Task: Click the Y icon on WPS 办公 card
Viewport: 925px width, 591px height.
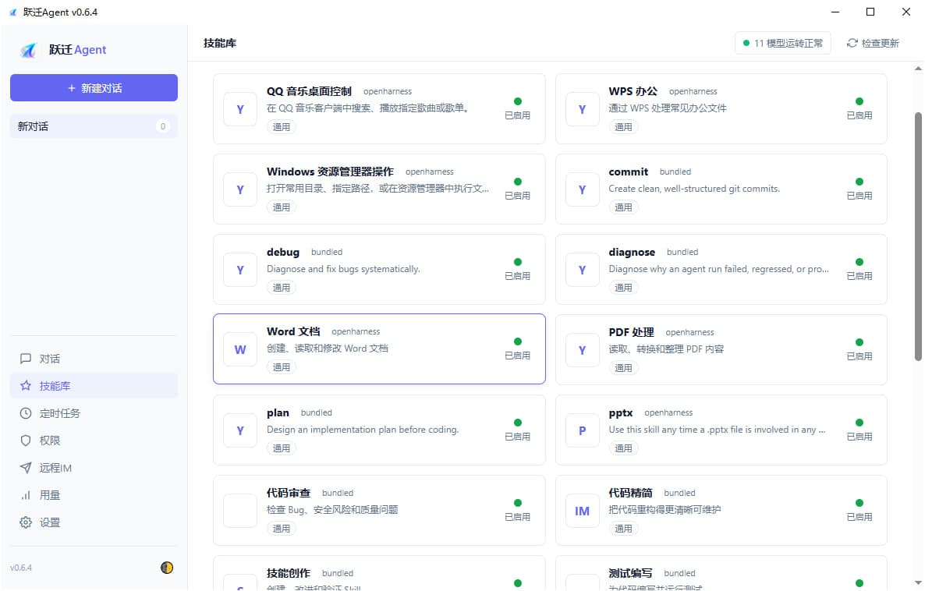Action: coord(583,109)
